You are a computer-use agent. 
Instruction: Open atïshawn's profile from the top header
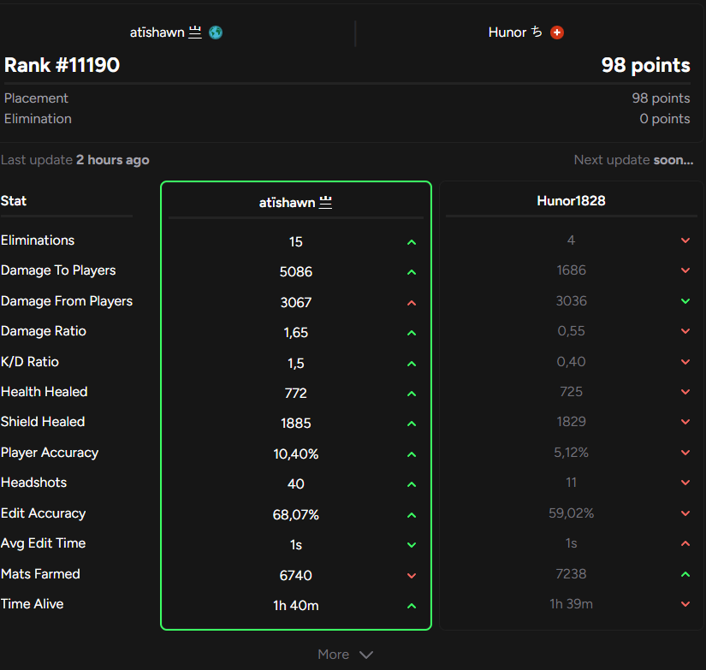pos(165,33)
